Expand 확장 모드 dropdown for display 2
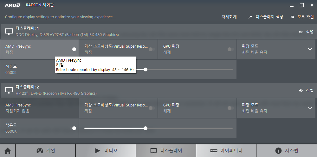The width and height of the screenshot is (317, 157). tap(310, 108)
